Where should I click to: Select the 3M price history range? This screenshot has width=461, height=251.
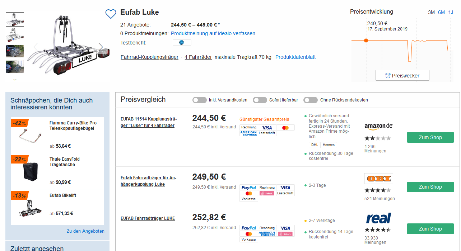click(431, 12)
